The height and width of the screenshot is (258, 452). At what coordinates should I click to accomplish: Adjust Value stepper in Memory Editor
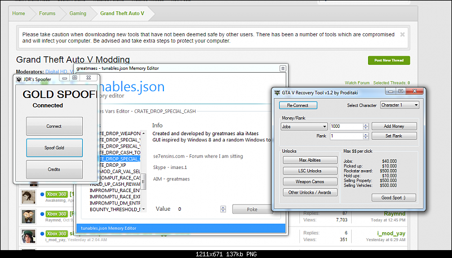(223, 209)
